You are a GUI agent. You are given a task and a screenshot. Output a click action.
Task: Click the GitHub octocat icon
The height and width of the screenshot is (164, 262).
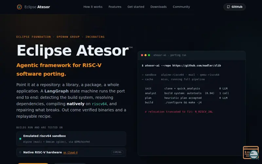[x=228, y=7]
